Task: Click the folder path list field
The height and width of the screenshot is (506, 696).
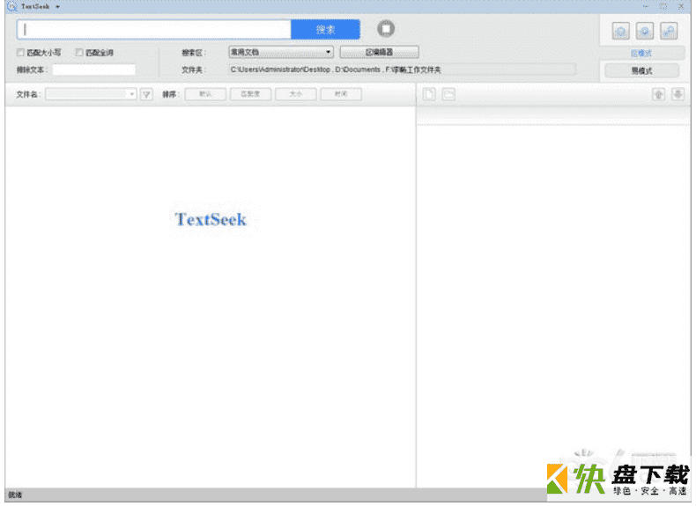Action: click(x=402, y=70)
